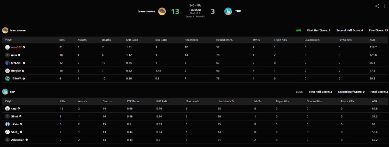Click Second Half Score: 0 text
389x147 pixels.
pyautogui.click(x=351, y=92)
